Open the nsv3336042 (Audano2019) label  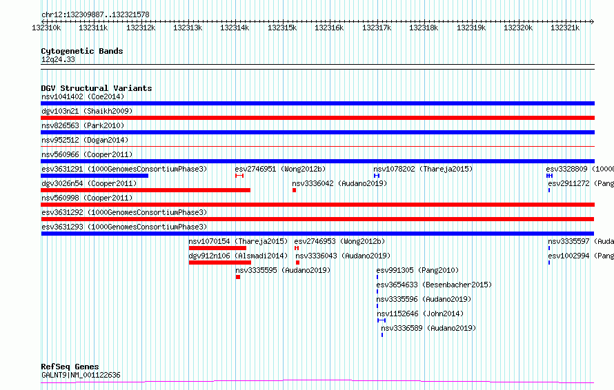(339, 183)
